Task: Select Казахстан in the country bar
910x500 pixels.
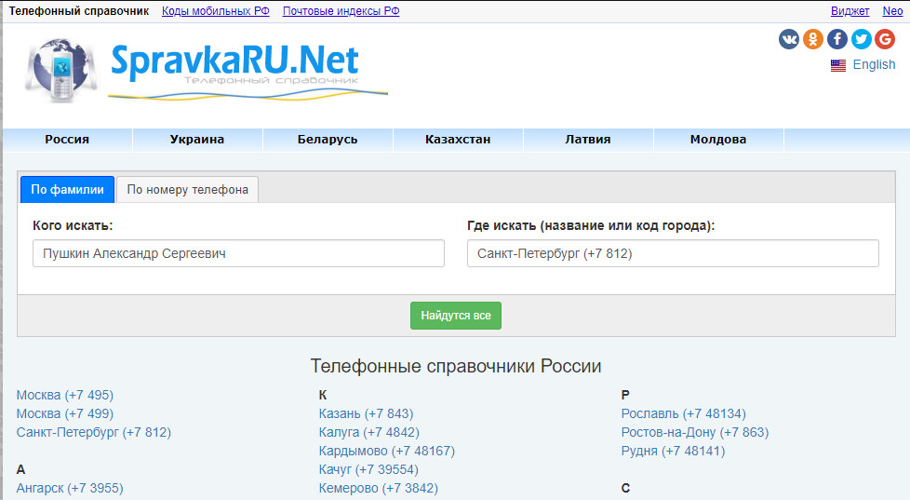Action: coord(458,140)
